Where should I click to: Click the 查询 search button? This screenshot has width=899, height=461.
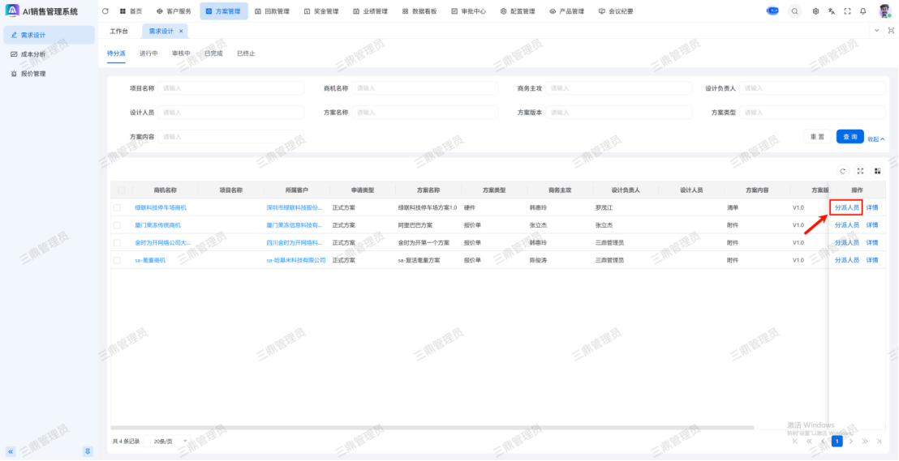(850, 137)
